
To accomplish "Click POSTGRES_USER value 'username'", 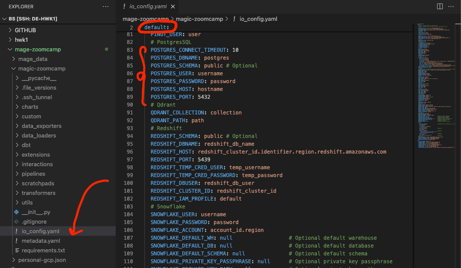I will pyautogui.click(x=210, y=74).
